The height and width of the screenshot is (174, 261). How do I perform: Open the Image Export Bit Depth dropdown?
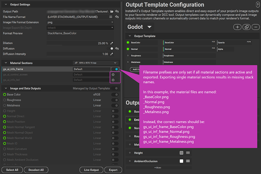coord(80,28)
